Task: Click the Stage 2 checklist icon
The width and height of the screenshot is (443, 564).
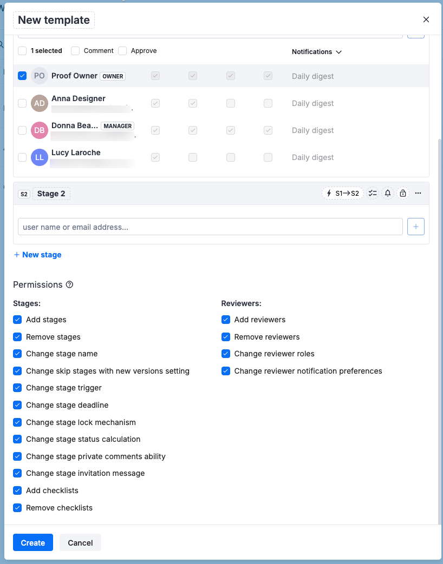Action: tap(373, 193)
